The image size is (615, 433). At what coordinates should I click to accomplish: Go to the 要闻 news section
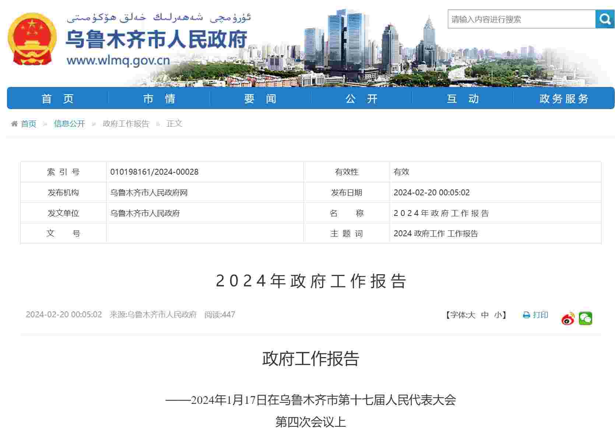260,98
